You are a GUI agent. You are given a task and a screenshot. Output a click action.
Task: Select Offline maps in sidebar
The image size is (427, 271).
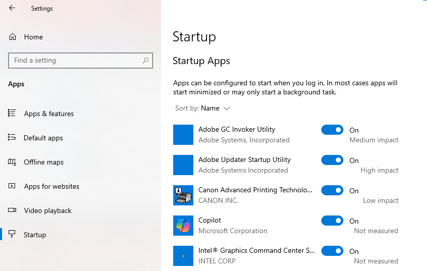(x=44, y=162)
